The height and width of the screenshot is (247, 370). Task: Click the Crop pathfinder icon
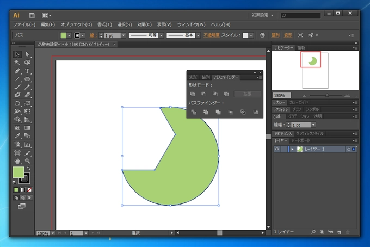tap(231, 112)
